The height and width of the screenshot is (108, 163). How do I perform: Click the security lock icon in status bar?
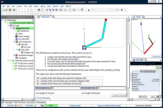tap(42, 105)
